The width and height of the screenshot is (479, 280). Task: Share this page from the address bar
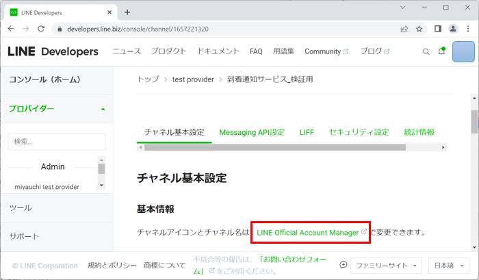coord(404,29)
